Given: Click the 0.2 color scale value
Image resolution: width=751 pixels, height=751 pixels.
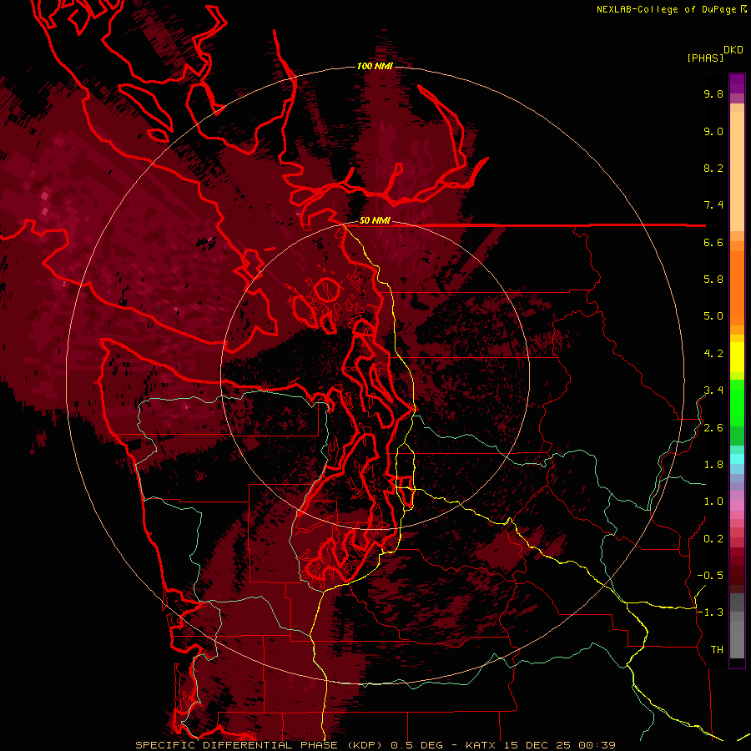Looking at the screenshot, I should tap(713, 539).
